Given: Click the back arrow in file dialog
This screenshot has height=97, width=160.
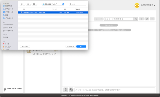Looking at the screenshot, I should (x=21, y=4).
